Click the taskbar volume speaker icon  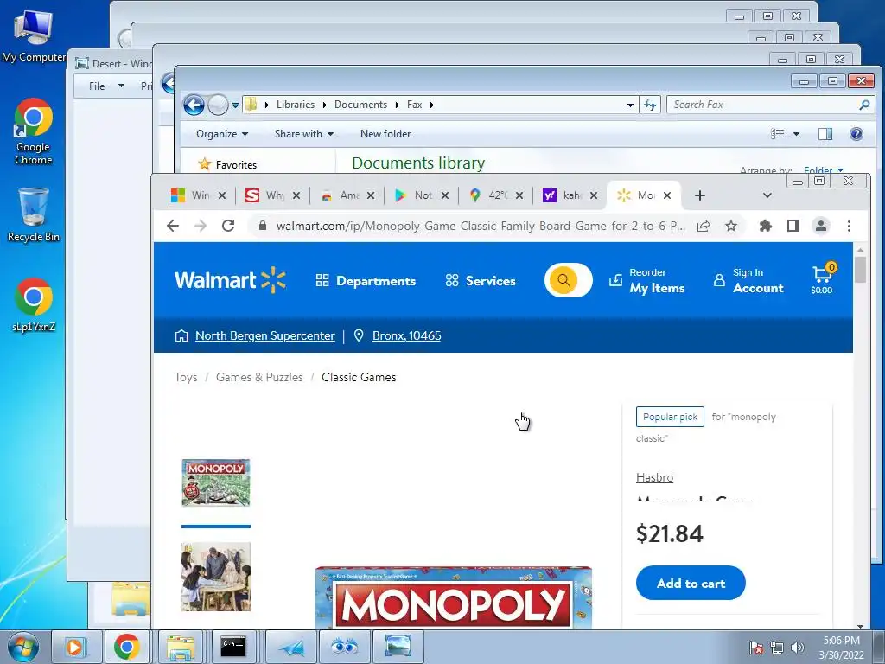point(798,648)
